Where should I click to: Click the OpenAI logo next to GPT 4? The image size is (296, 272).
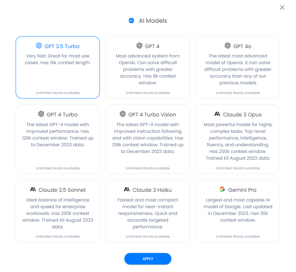pos(139,46)
